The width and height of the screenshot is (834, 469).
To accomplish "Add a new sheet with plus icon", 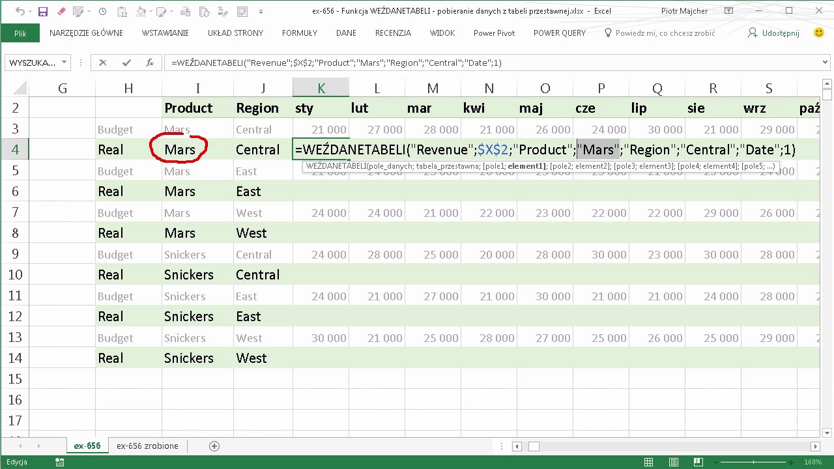I will click(214, 446).
